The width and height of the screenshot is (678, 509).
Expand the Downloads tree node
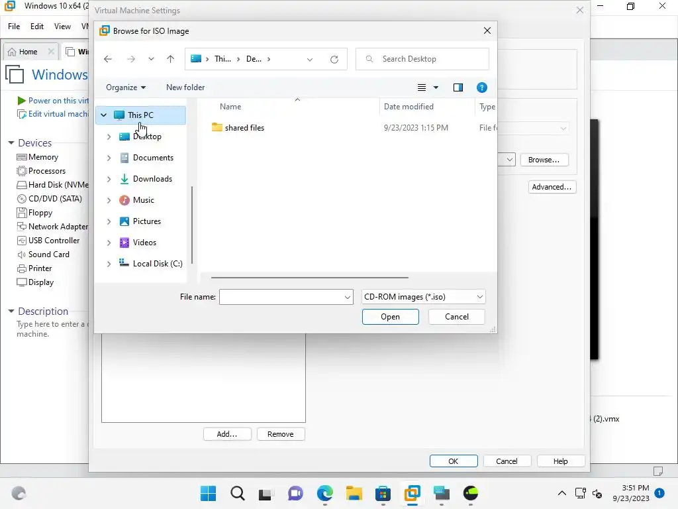click(109, 179)
